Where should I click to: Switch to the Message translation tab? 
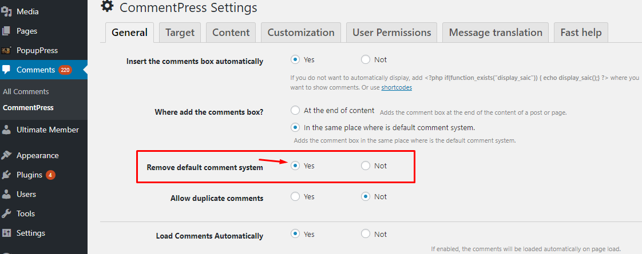[496, 33]
